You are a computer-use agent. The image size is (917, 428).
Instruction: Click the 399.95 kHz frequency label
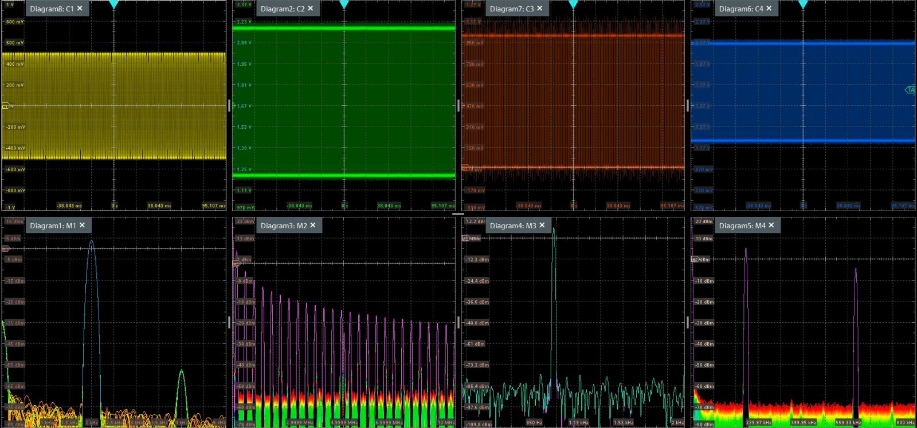coord(804,423)
